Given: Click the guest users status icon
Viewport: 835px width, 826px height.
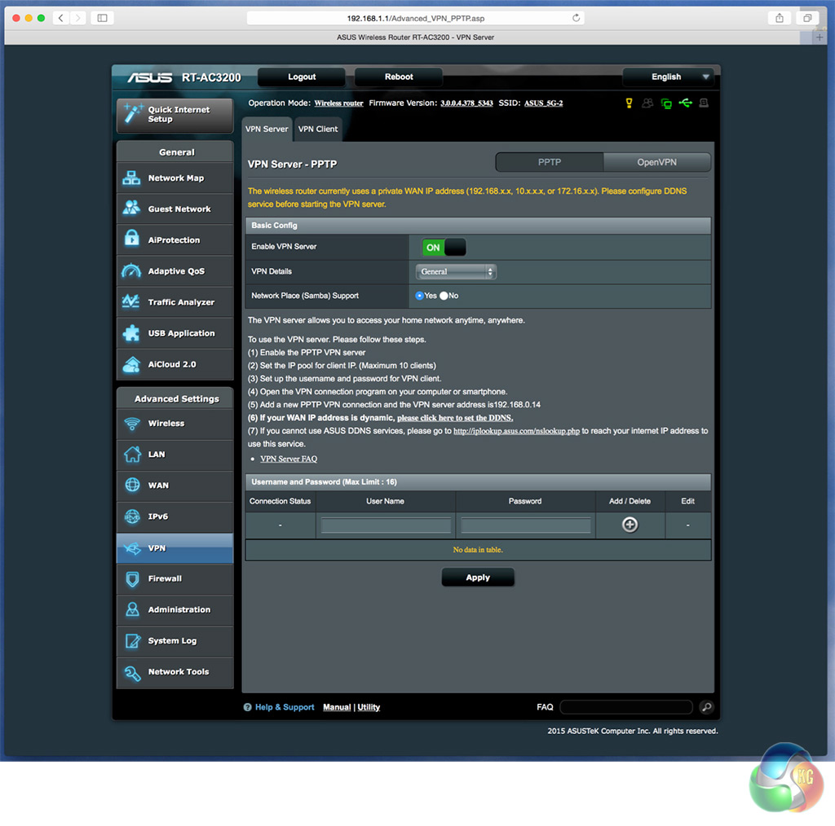Looking at the screenshot, I should [x=647, y=103].
